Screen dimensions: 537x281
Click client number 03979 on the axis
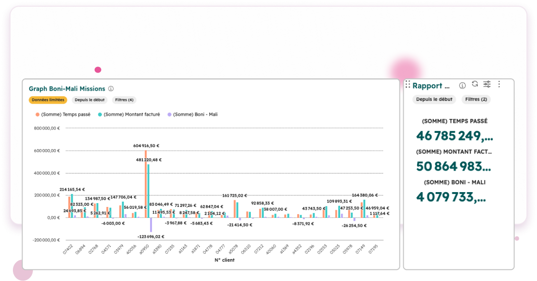pos(119,249)
